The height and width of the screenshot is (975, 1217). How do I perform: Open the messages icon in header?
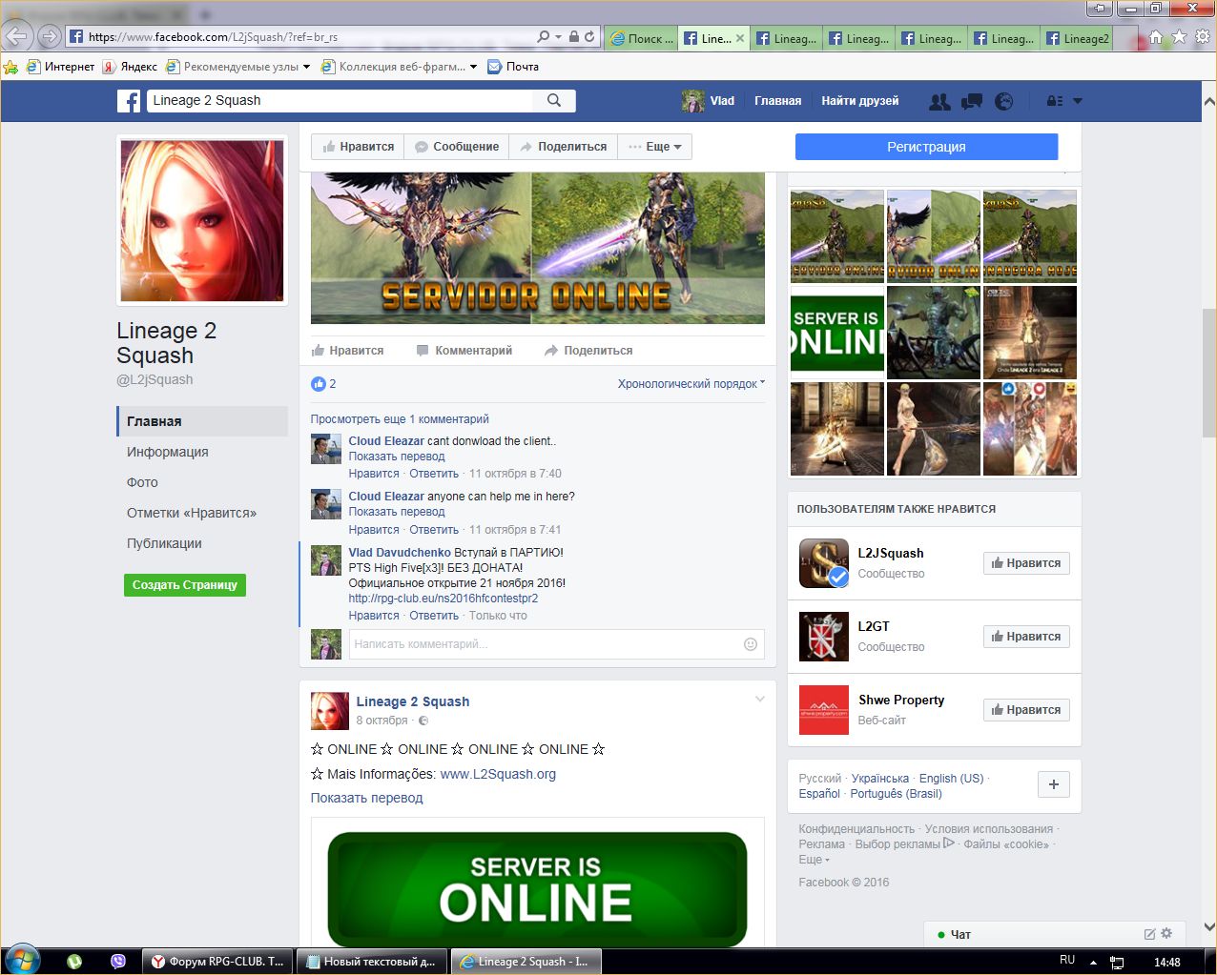[x=972, y=101]
